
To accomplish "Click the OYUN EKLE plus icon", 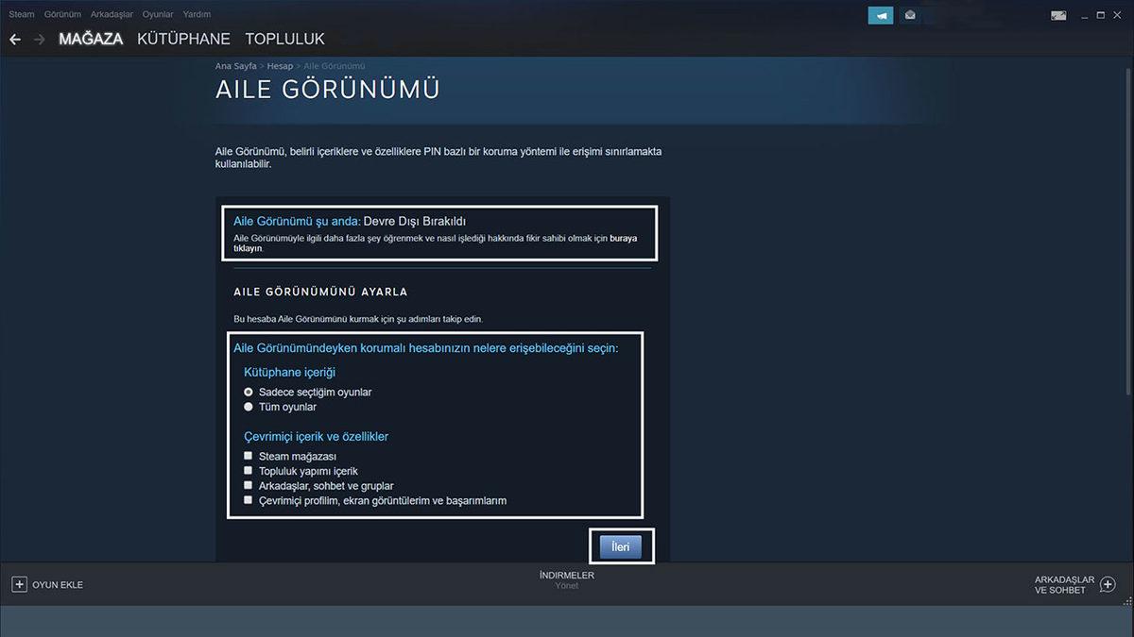I will (x=19, y=584).
